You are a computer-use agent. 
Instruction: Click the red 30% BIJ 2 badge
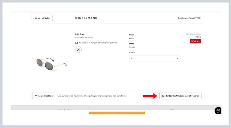click(195, 41)
